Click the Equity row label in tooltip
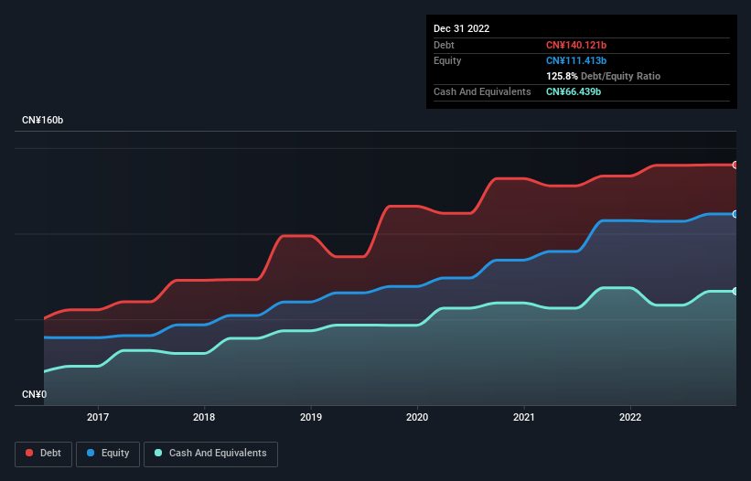751x481 pixels. (447, 60)
